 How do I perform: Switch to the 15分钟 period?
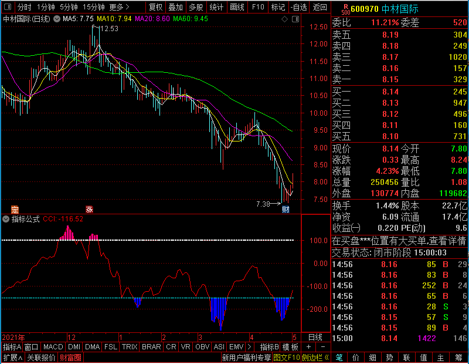pyautogui.click(x=94, y=7)
